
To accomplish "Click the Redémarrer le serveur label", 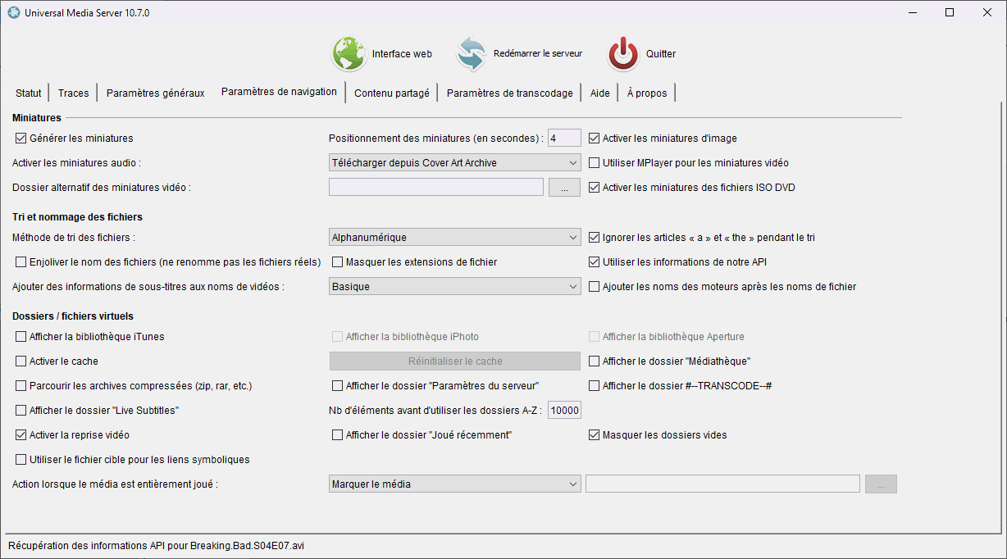I will click(538, 53).
